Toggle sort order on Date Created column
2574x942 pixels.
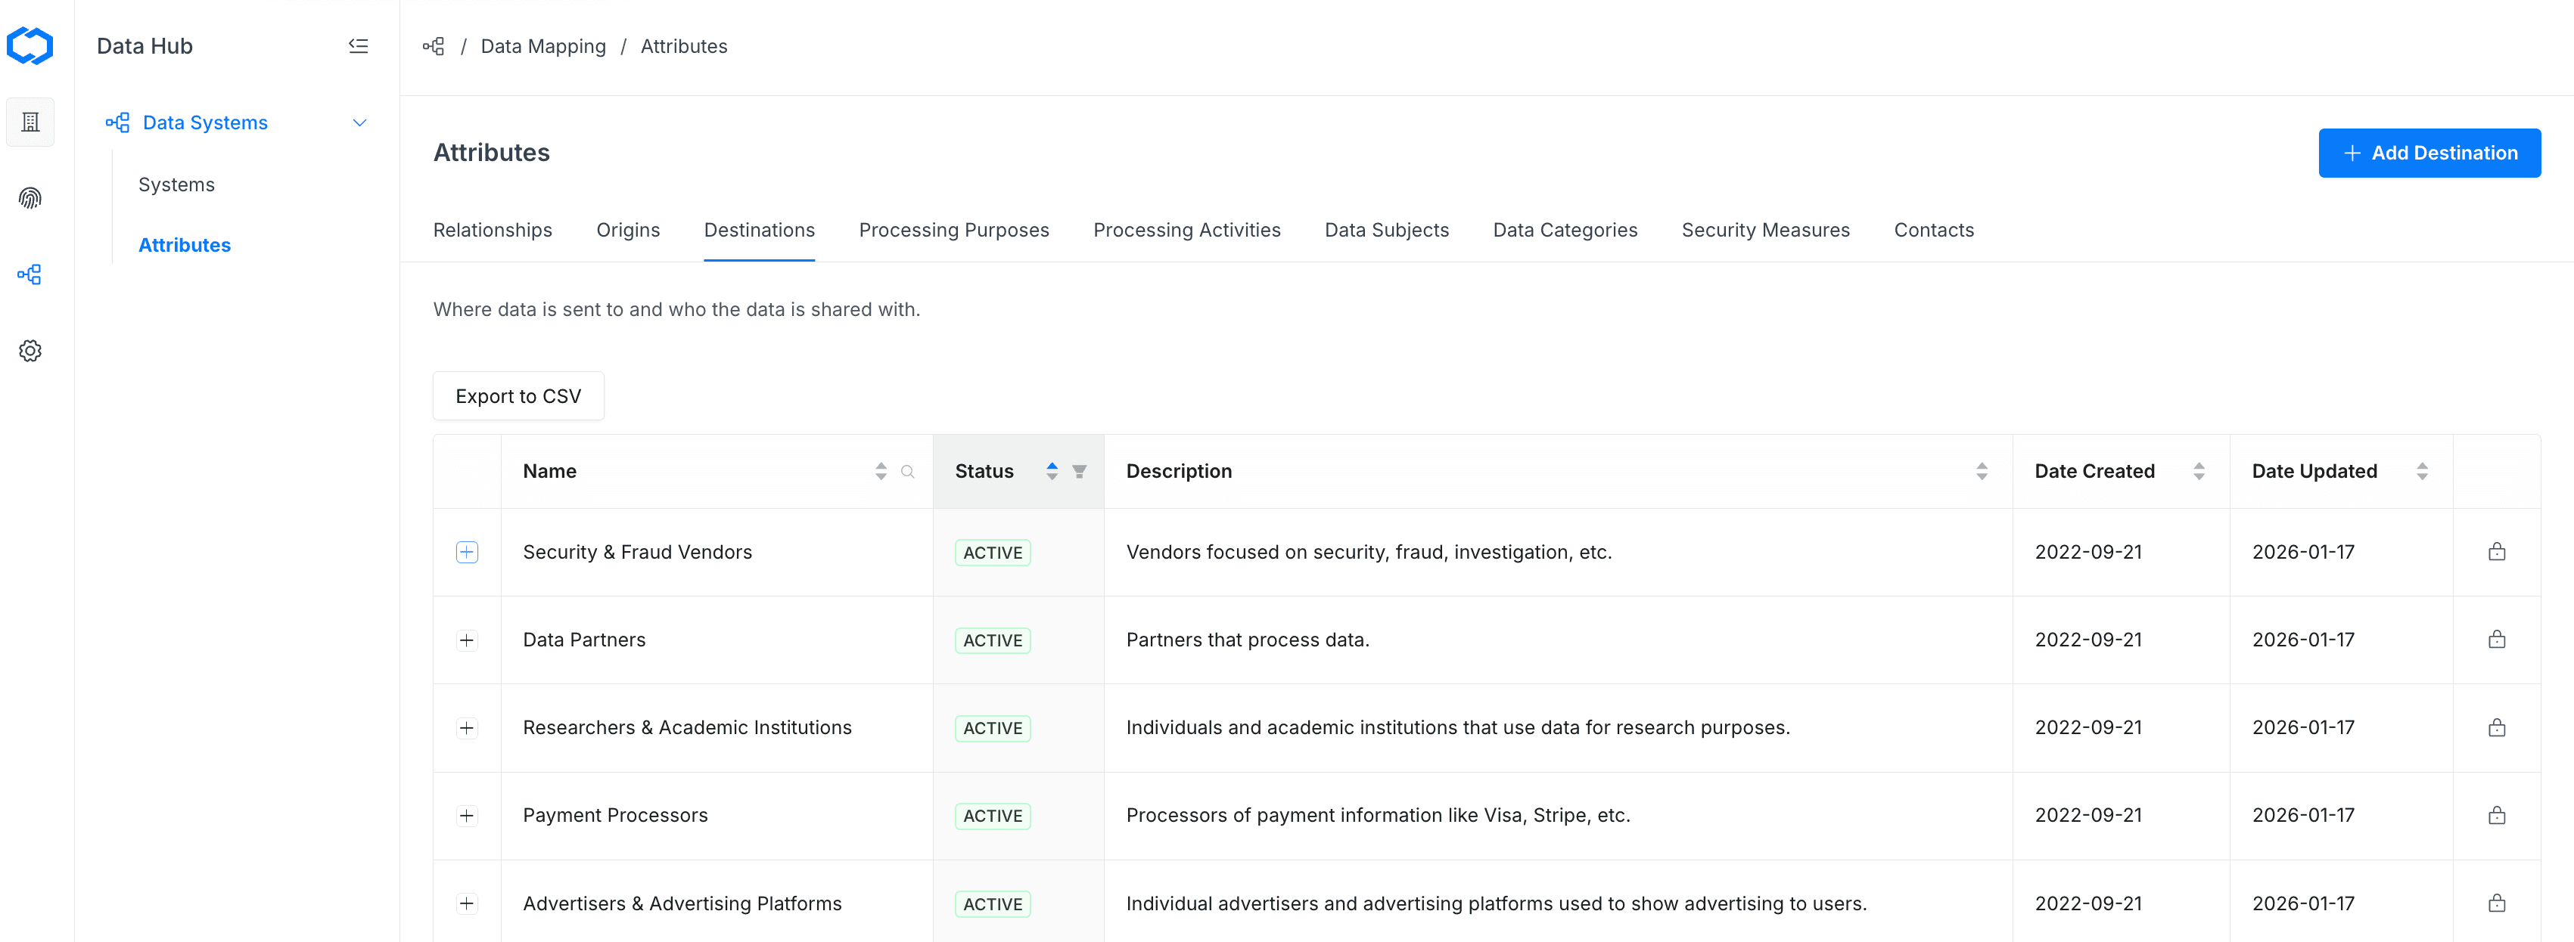point(2198,472)
